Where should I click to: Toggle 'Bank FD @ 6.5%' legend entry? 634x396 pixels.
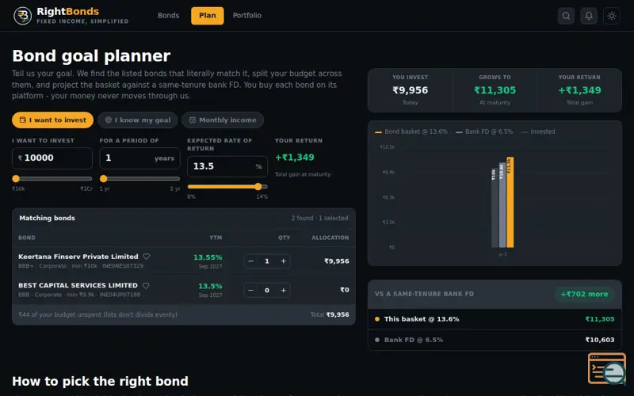click(484, 131)
